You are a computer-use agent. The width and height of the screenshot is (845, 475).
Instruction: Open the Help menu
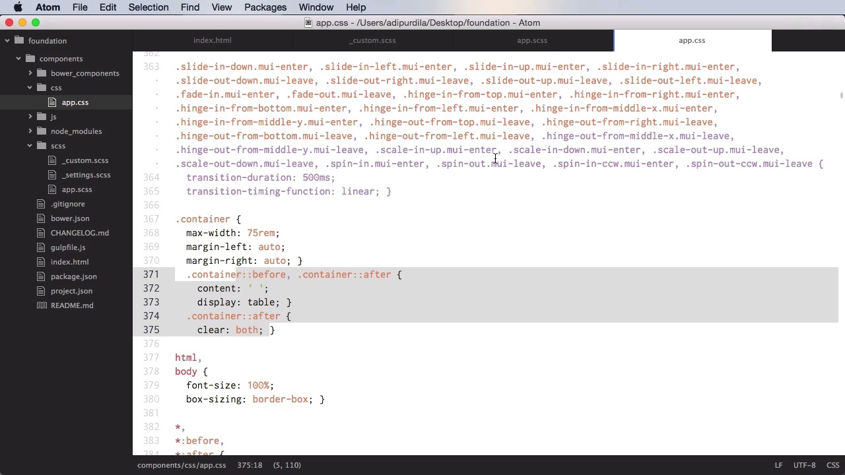tap(356, 7)
